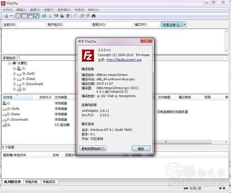This screenshot has height=193, width=231.
Task: Switch to the 队列的文件 tab
Action: 13,182
